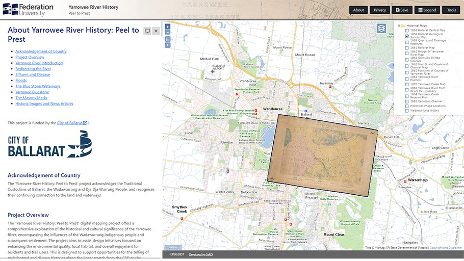Click the external link icon after City of Ballarat

(x=85, y=123)
